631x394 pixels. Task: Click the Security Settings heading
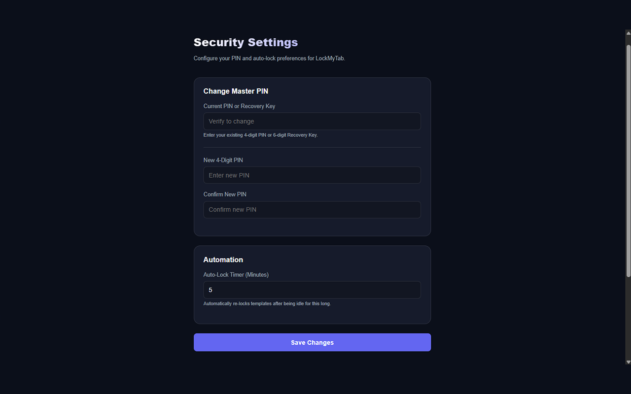pyautogui.click(x=245, y=42)
